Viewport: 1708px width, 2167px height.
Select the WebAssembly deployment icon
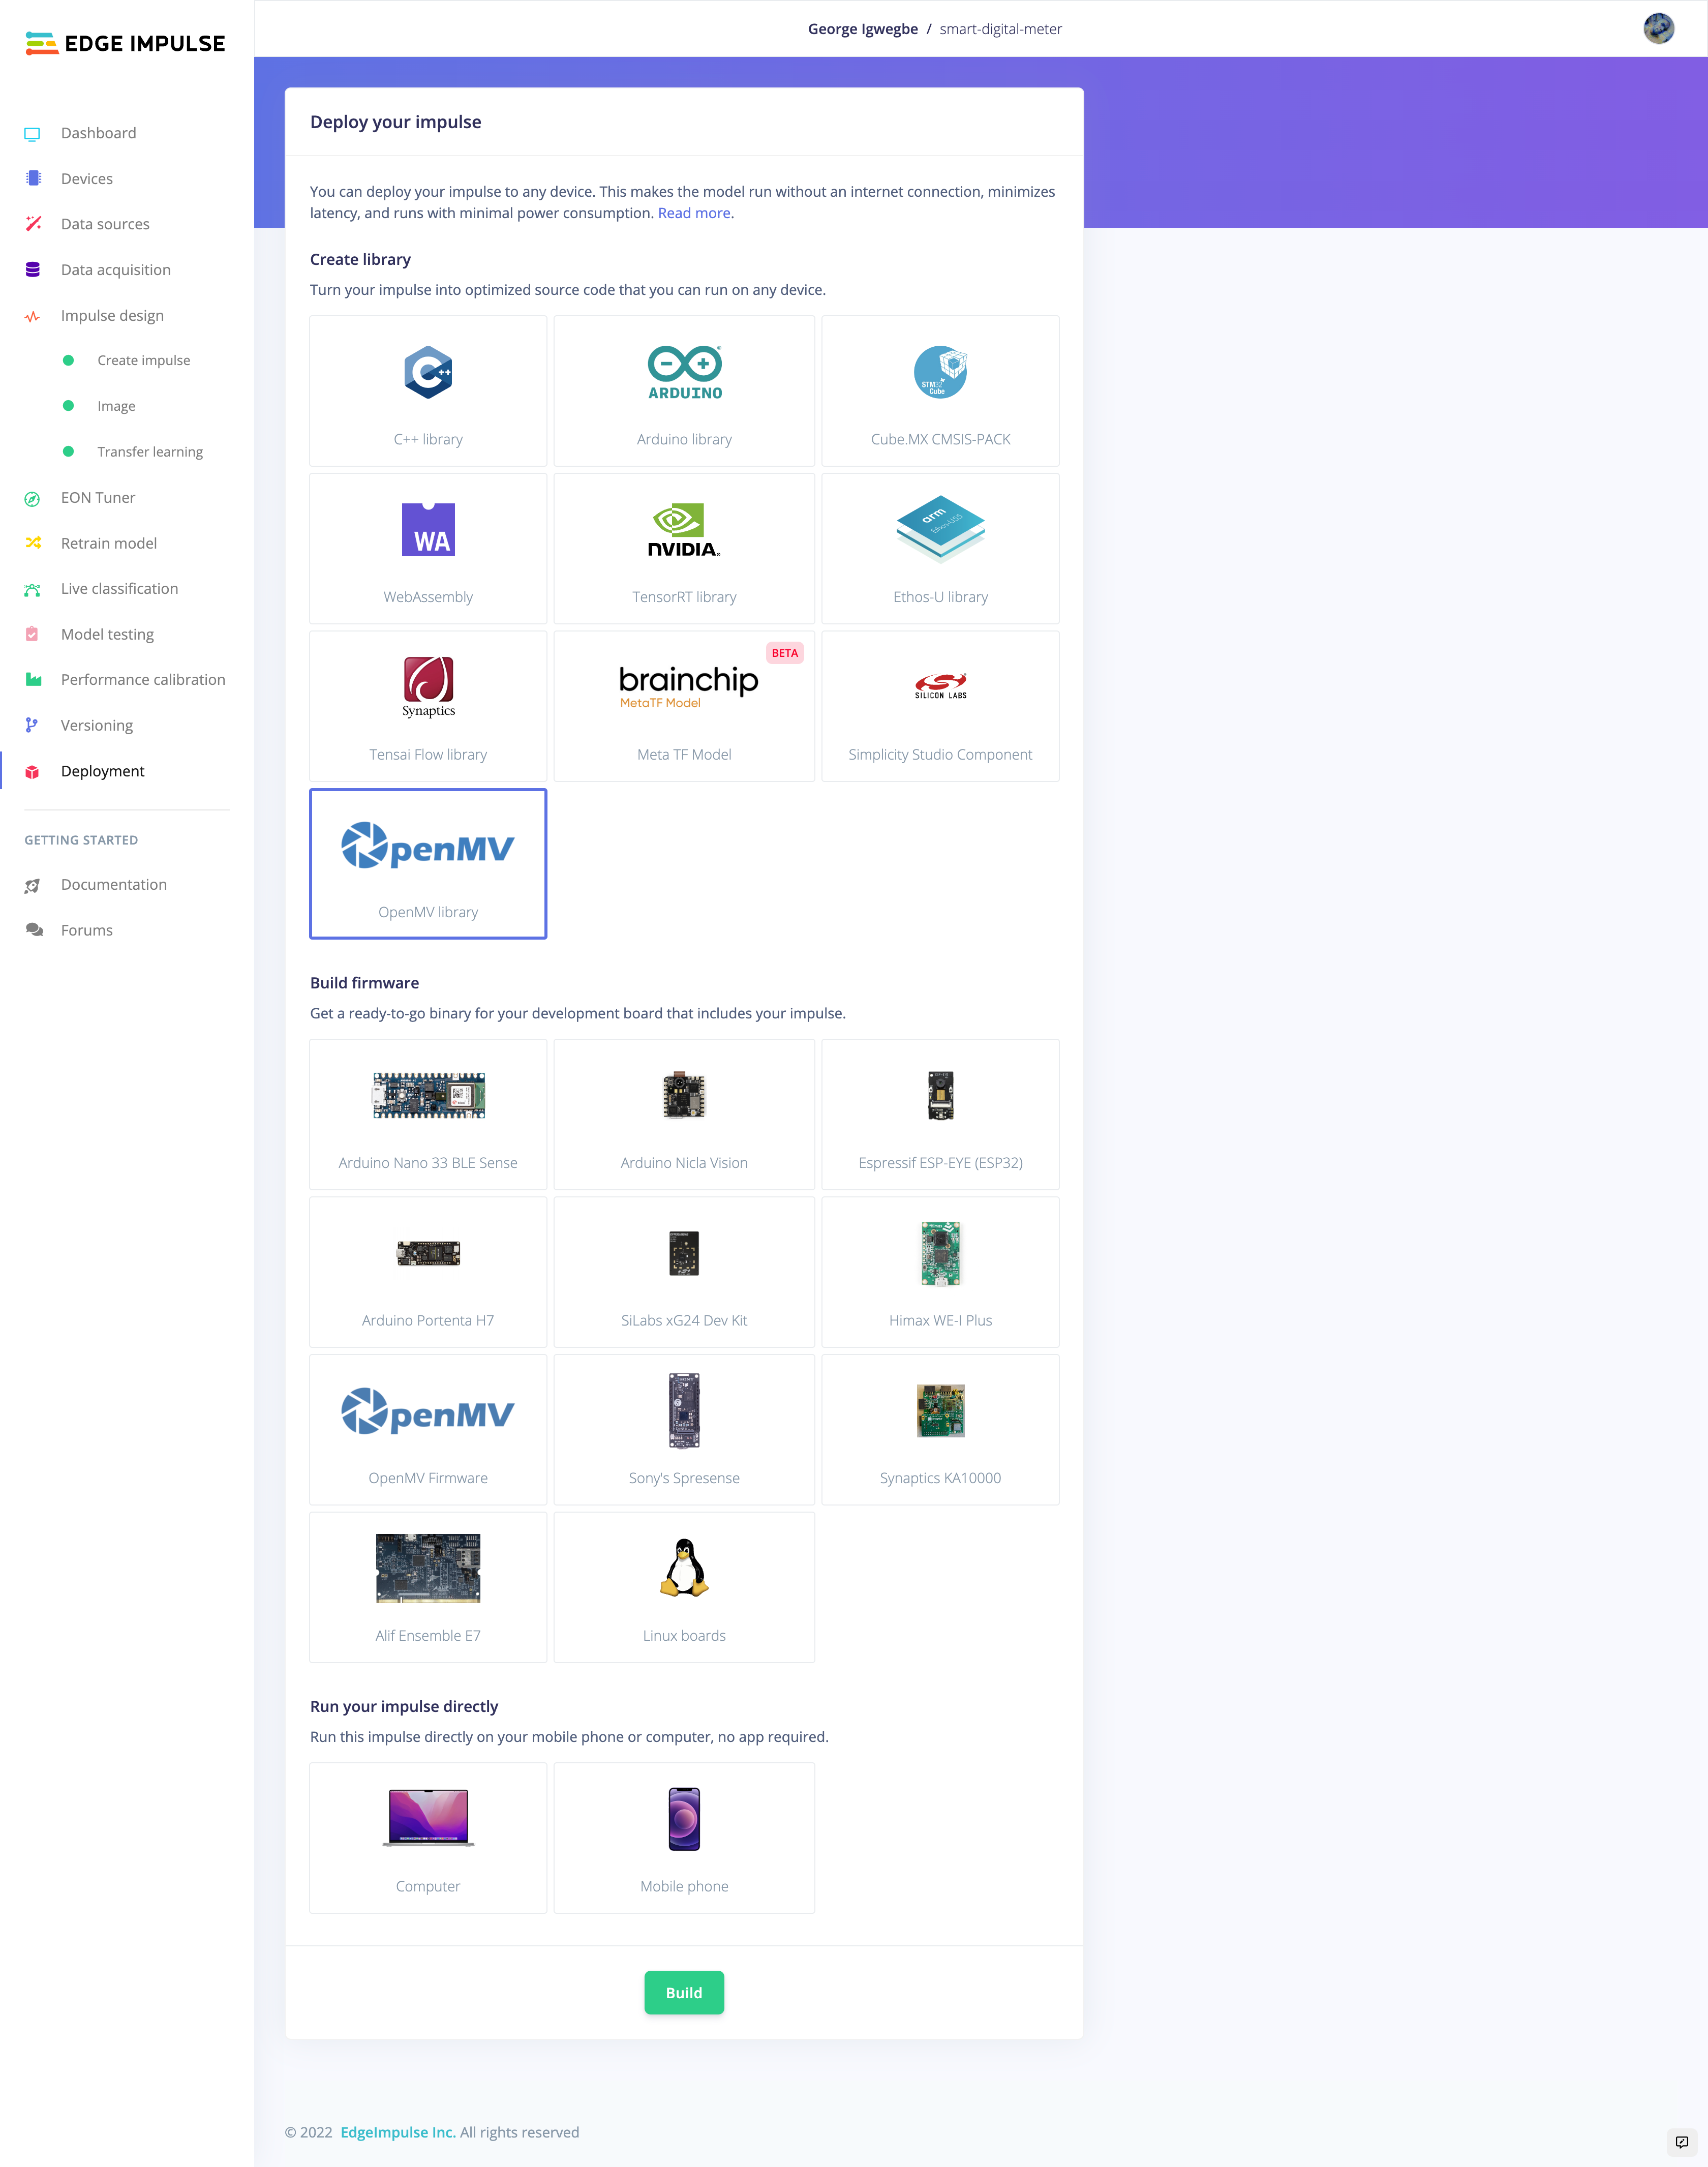[428, 530]
